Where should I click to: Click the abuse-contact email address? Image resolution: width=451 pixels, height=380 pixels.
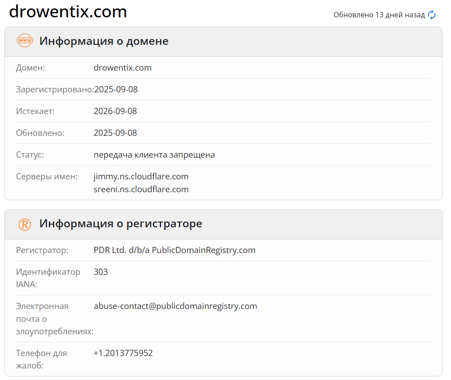pos(175,306)
